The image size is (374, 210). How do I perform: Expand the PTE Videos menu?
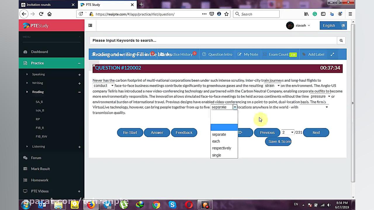(79, 191)
